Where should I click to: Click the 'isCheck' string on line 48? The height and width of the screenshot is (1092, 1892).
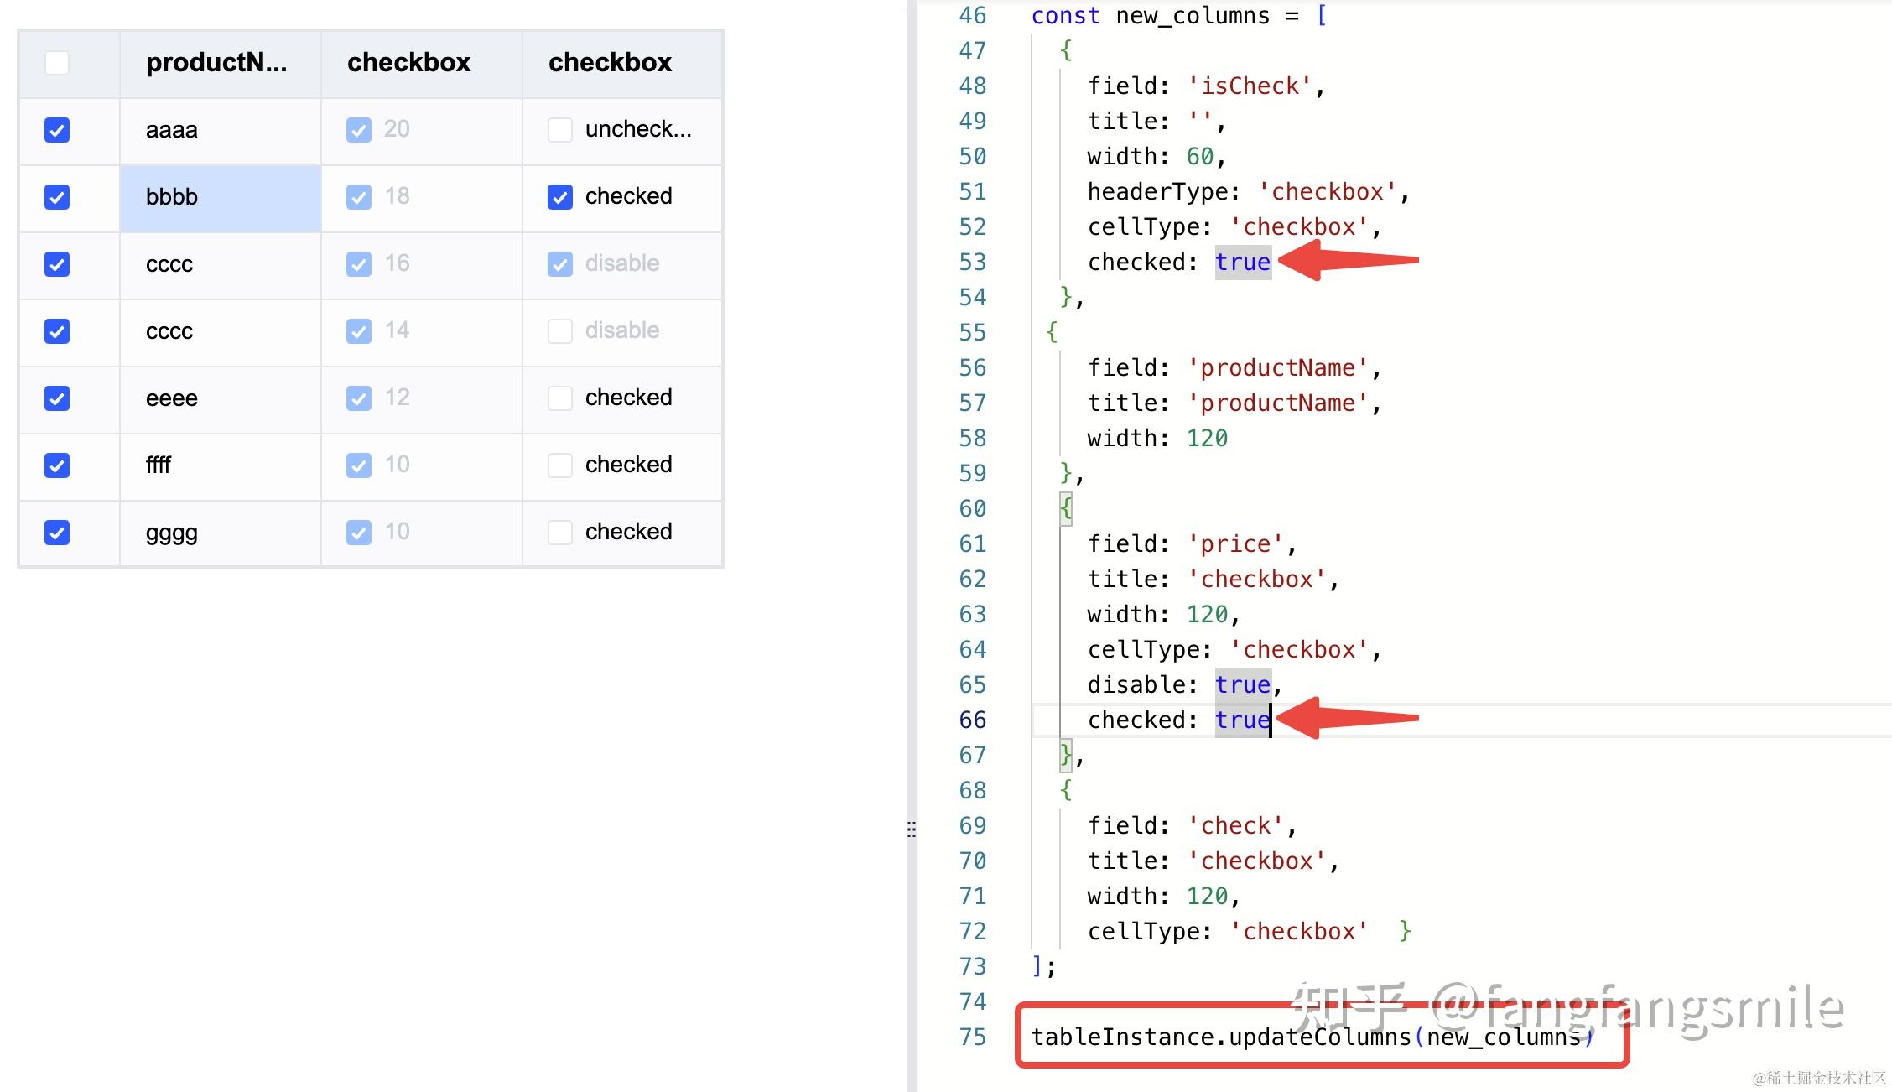[x=1250, y=86]
